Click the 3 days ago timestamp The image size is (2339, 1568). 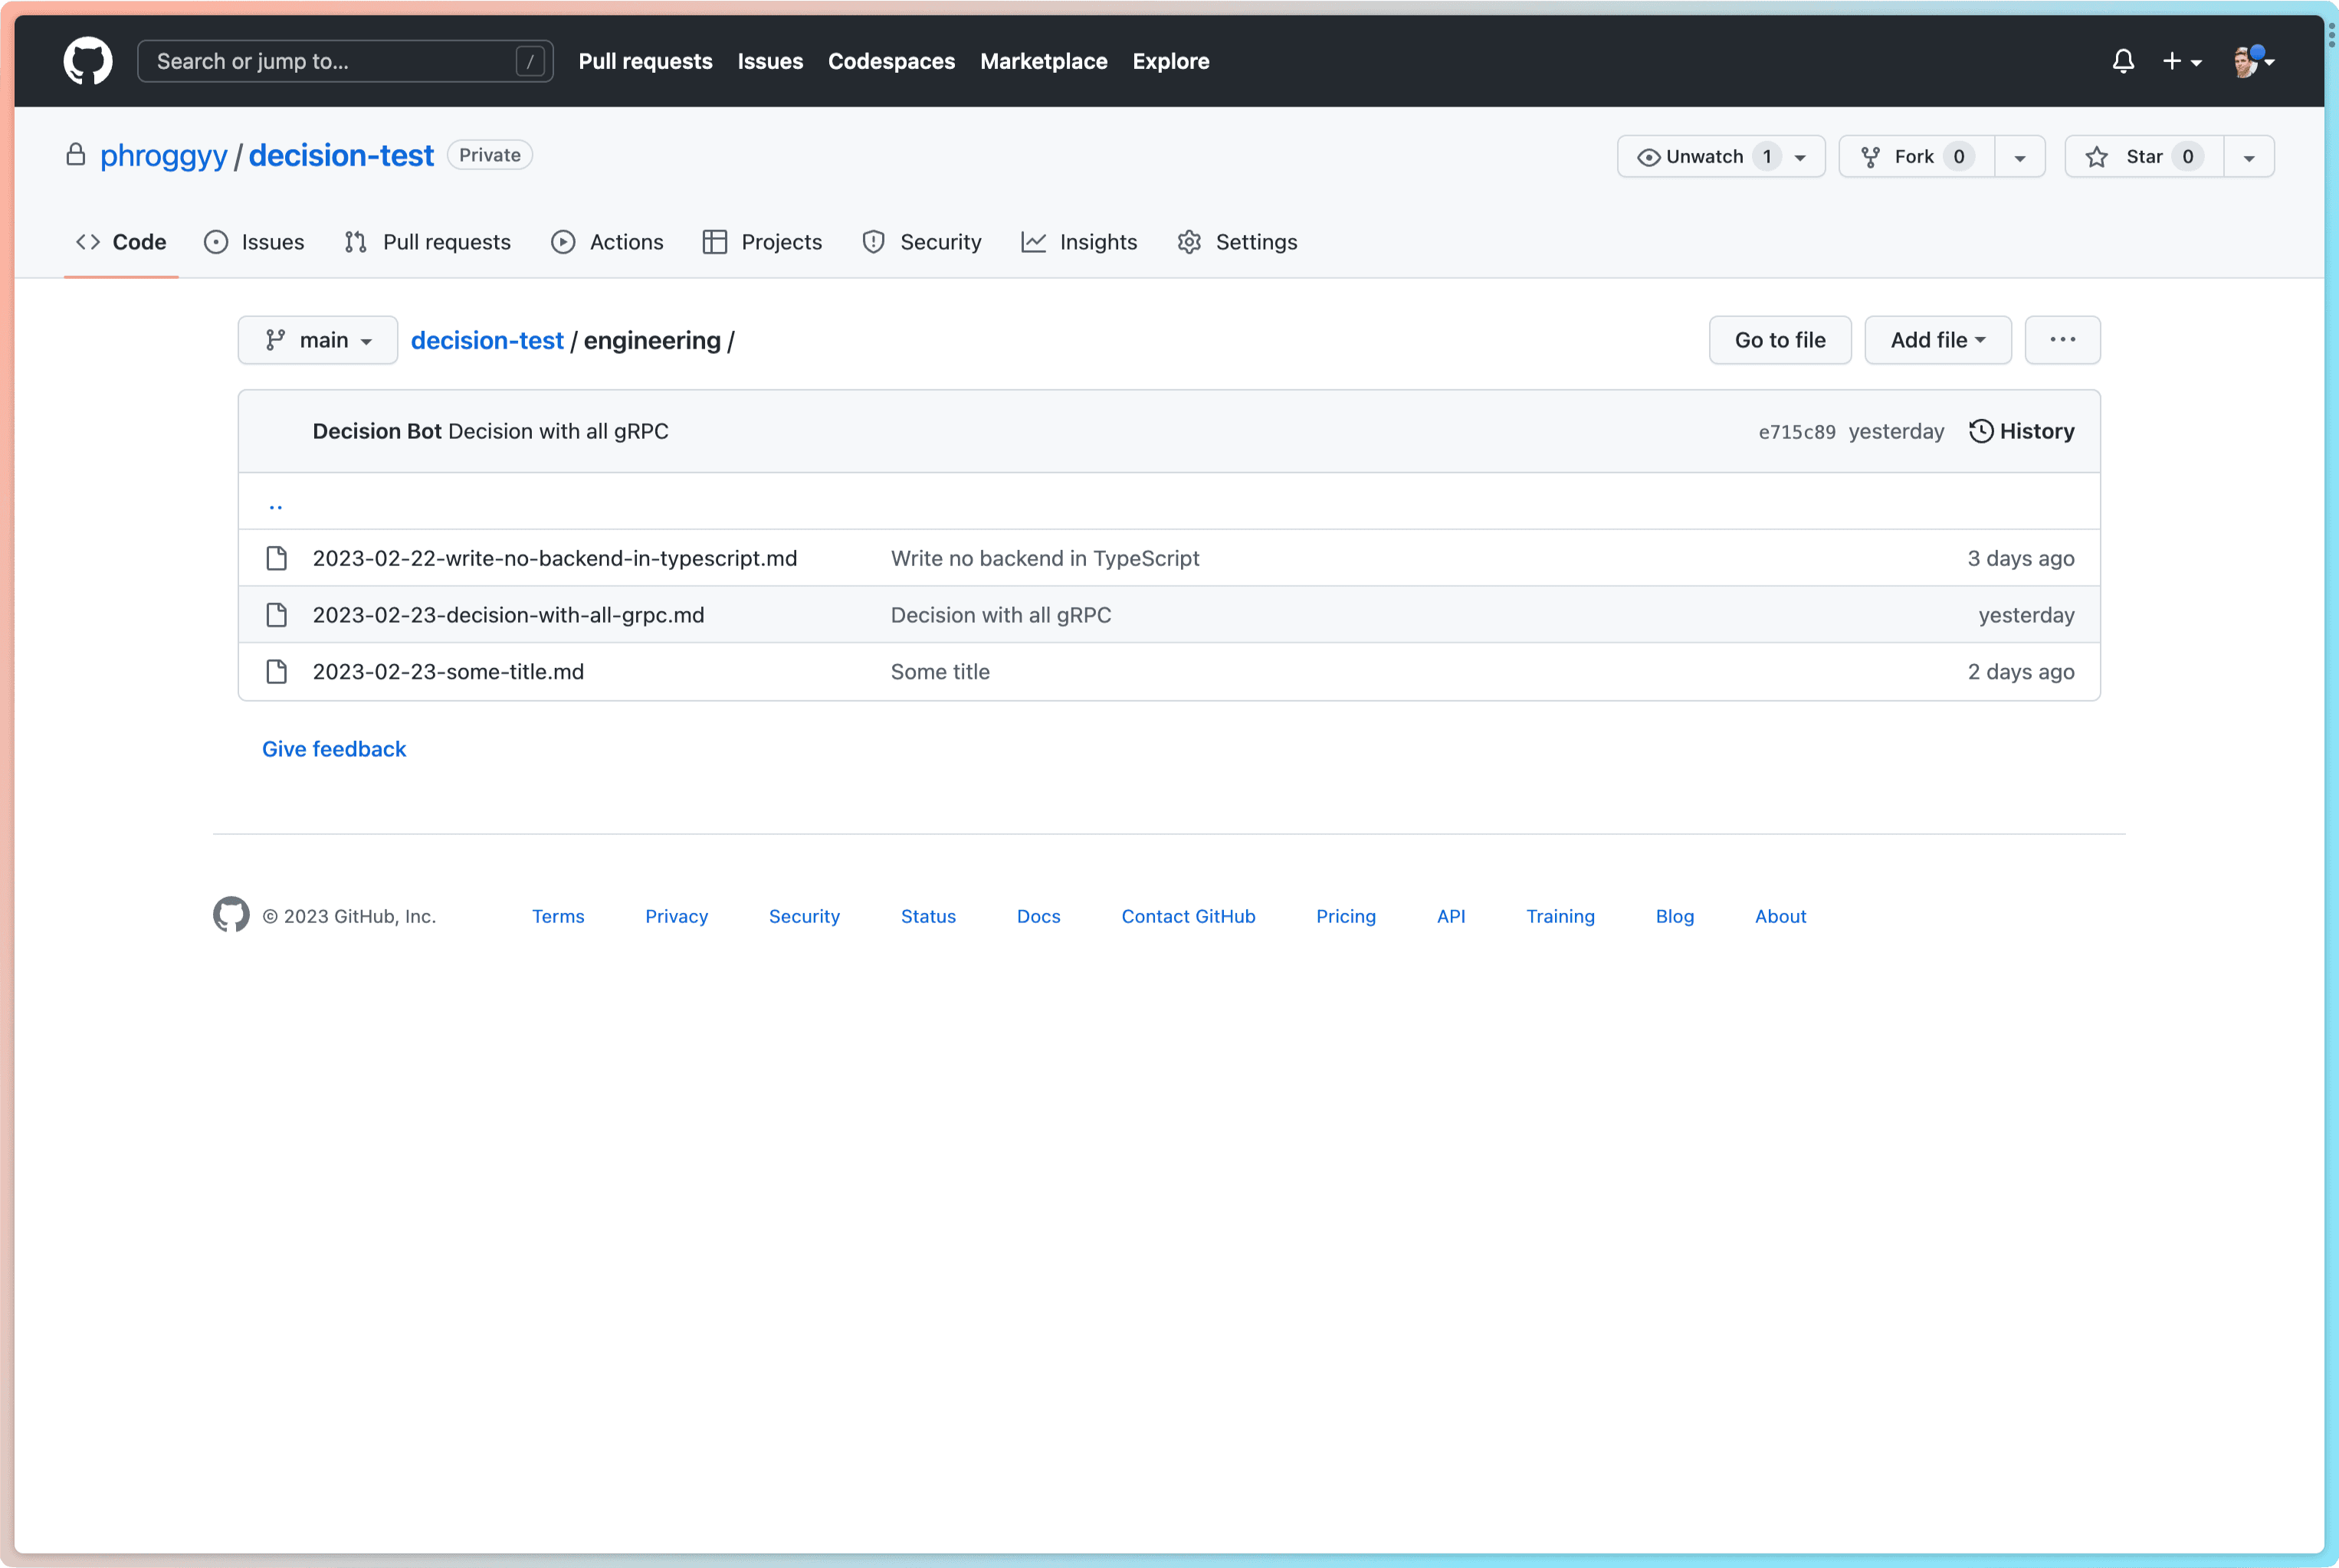(2021, 558)
